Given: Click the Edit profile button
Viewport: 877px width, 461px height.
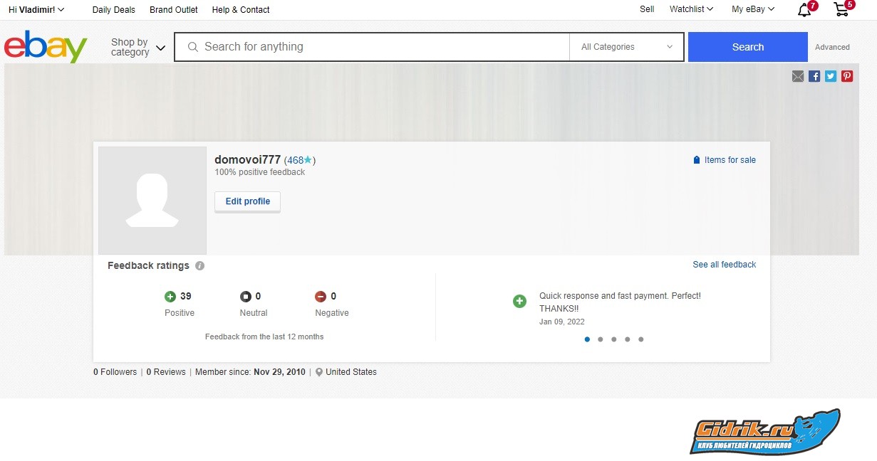Looking at the screenshot, I should [247, 201].
